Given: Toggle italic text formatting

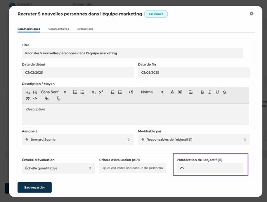Looking at the screenshot, I should 210,92.
